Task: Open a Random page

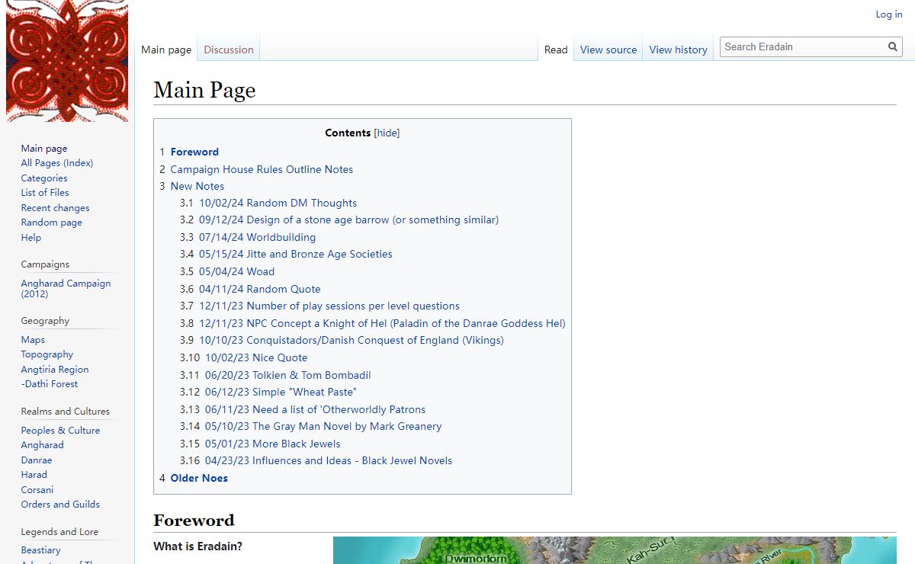Action: [x=52, y=223]
